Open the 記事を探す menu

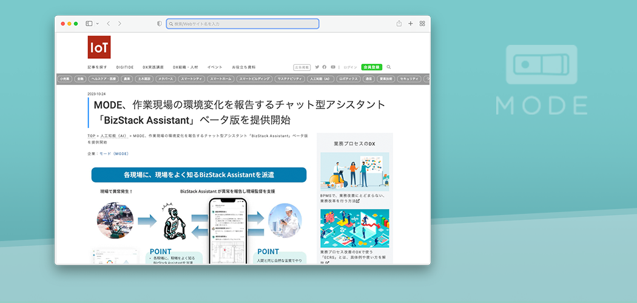pos(97,67)
